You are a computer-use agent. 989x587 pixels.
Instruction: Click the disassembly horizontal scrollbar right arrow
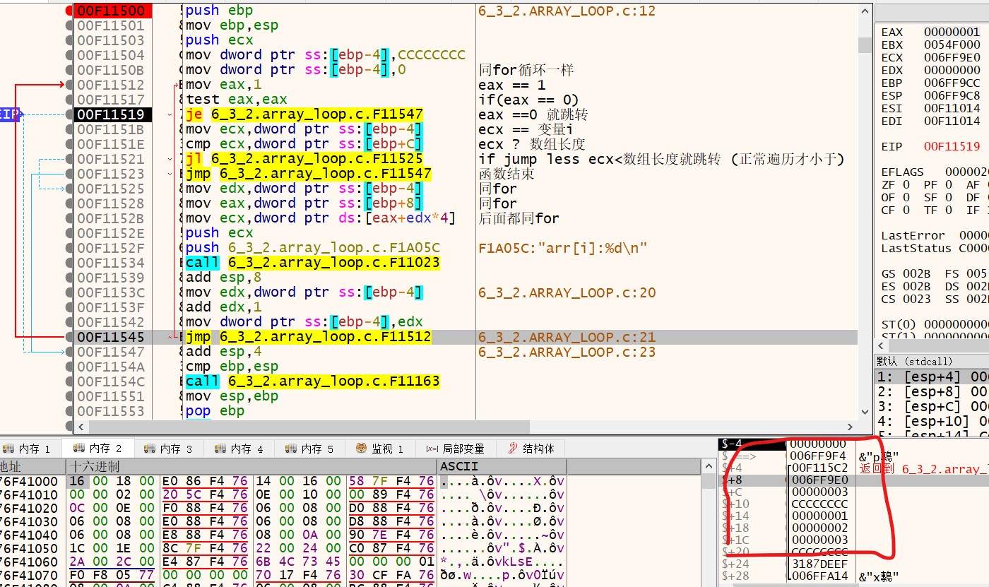[x=851, y=427]
